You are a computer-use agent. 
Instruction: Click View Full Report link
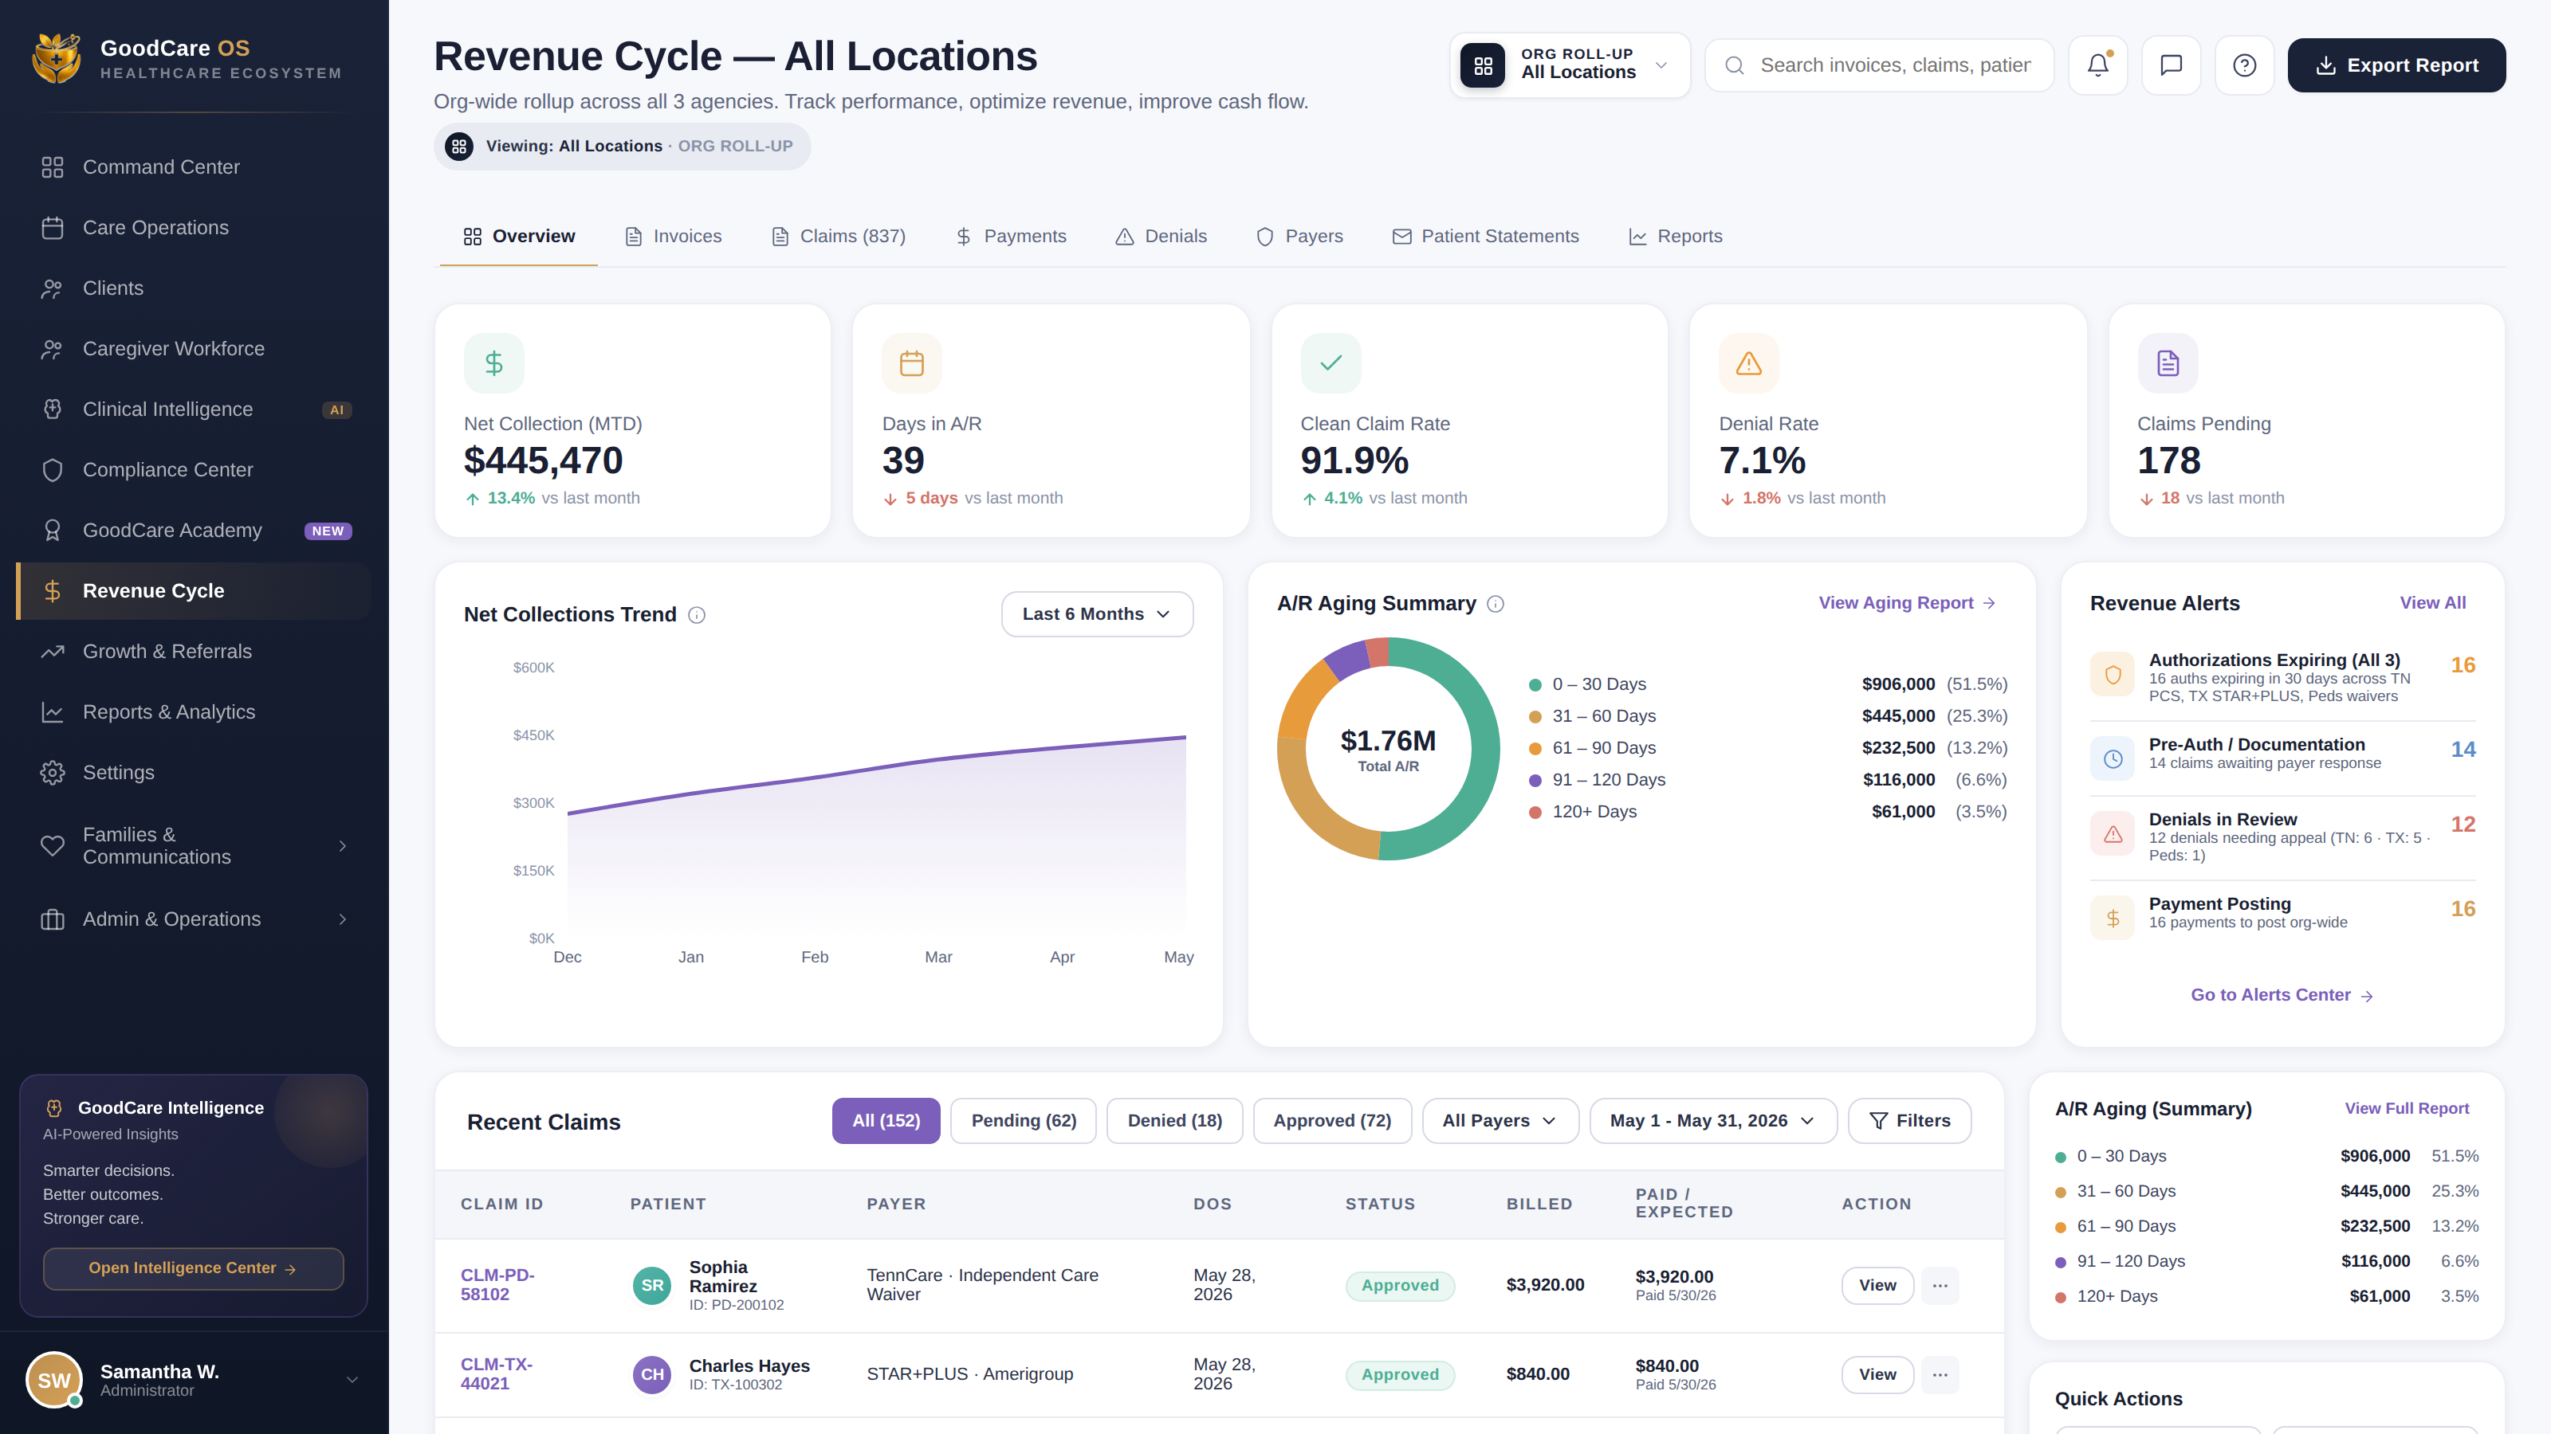[2407, 1110]
